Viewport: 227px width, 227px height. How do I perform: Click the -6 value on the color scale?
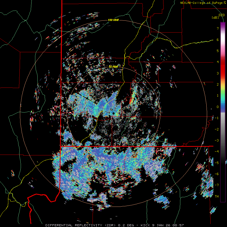(217, 174)
